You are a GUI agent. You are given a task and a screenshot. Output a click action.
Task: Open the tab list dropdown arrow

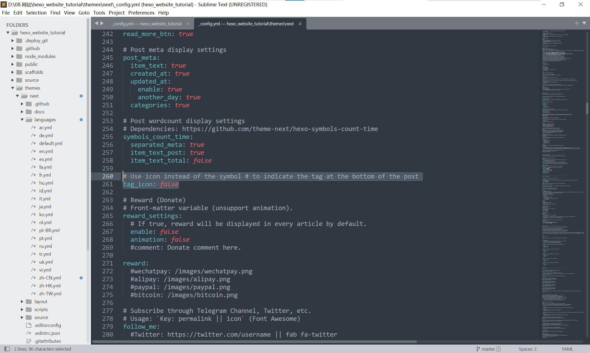(584, 23)
